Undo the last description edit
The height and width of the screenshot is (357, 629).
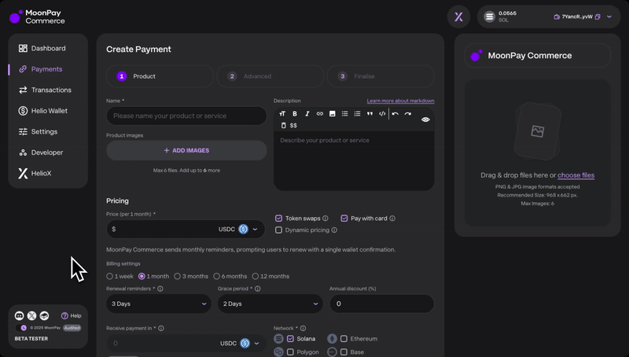pyautogui.click(x=395, y=114)
